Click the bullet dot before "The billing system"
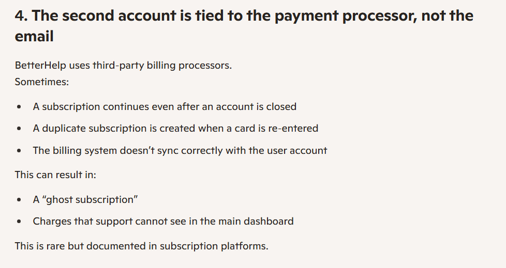The height and width of the screenshot is (268, 506). point(19,151)
